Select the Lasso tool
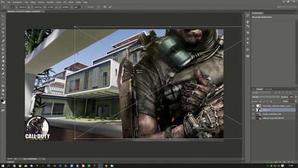Image resolution: width=298 pixels, height=168 pixels. pos(3,24)
